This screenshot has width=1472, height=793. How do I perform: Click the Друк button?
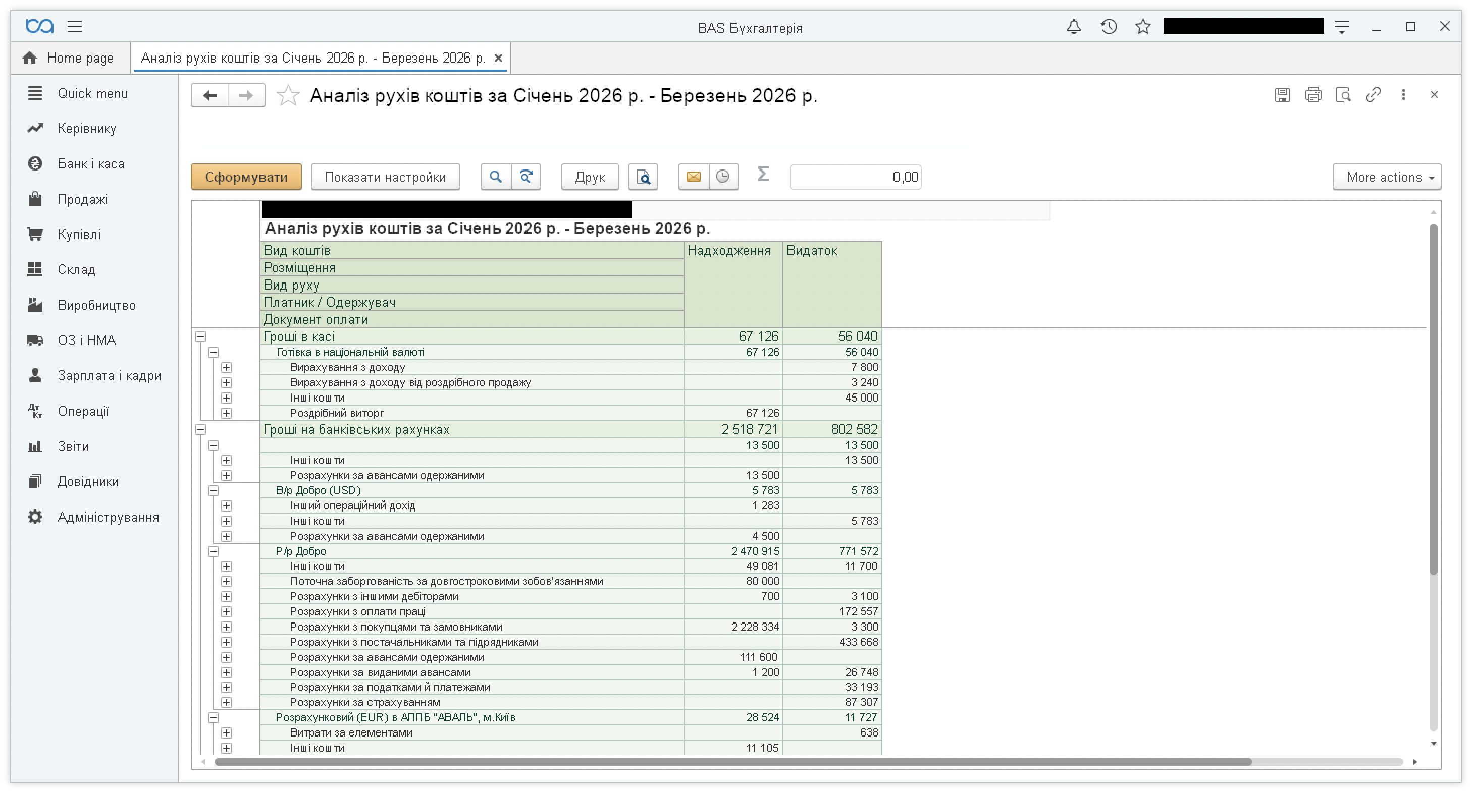(x=590, y=177)
